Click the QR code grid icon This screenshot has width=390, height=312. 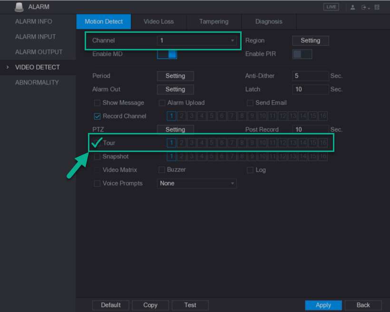[377, 7]
